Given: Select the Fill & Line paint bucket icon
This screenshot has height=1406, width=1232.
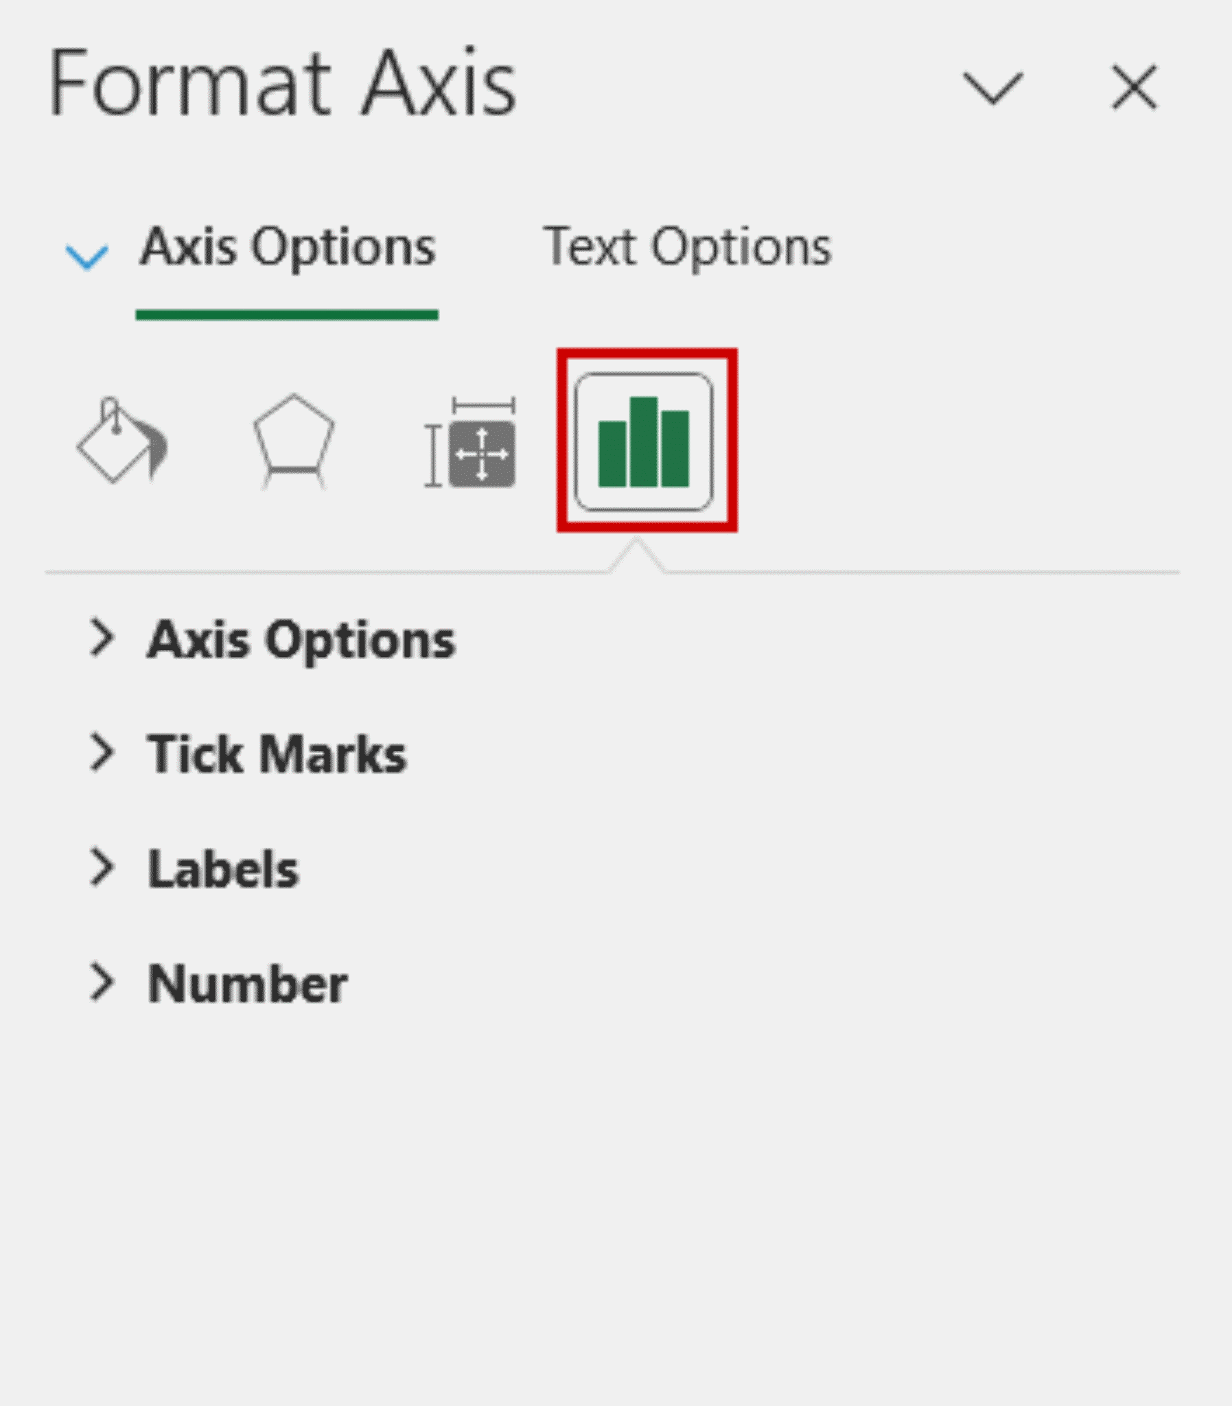Looking at the screenshot, I should coord(124,443).
